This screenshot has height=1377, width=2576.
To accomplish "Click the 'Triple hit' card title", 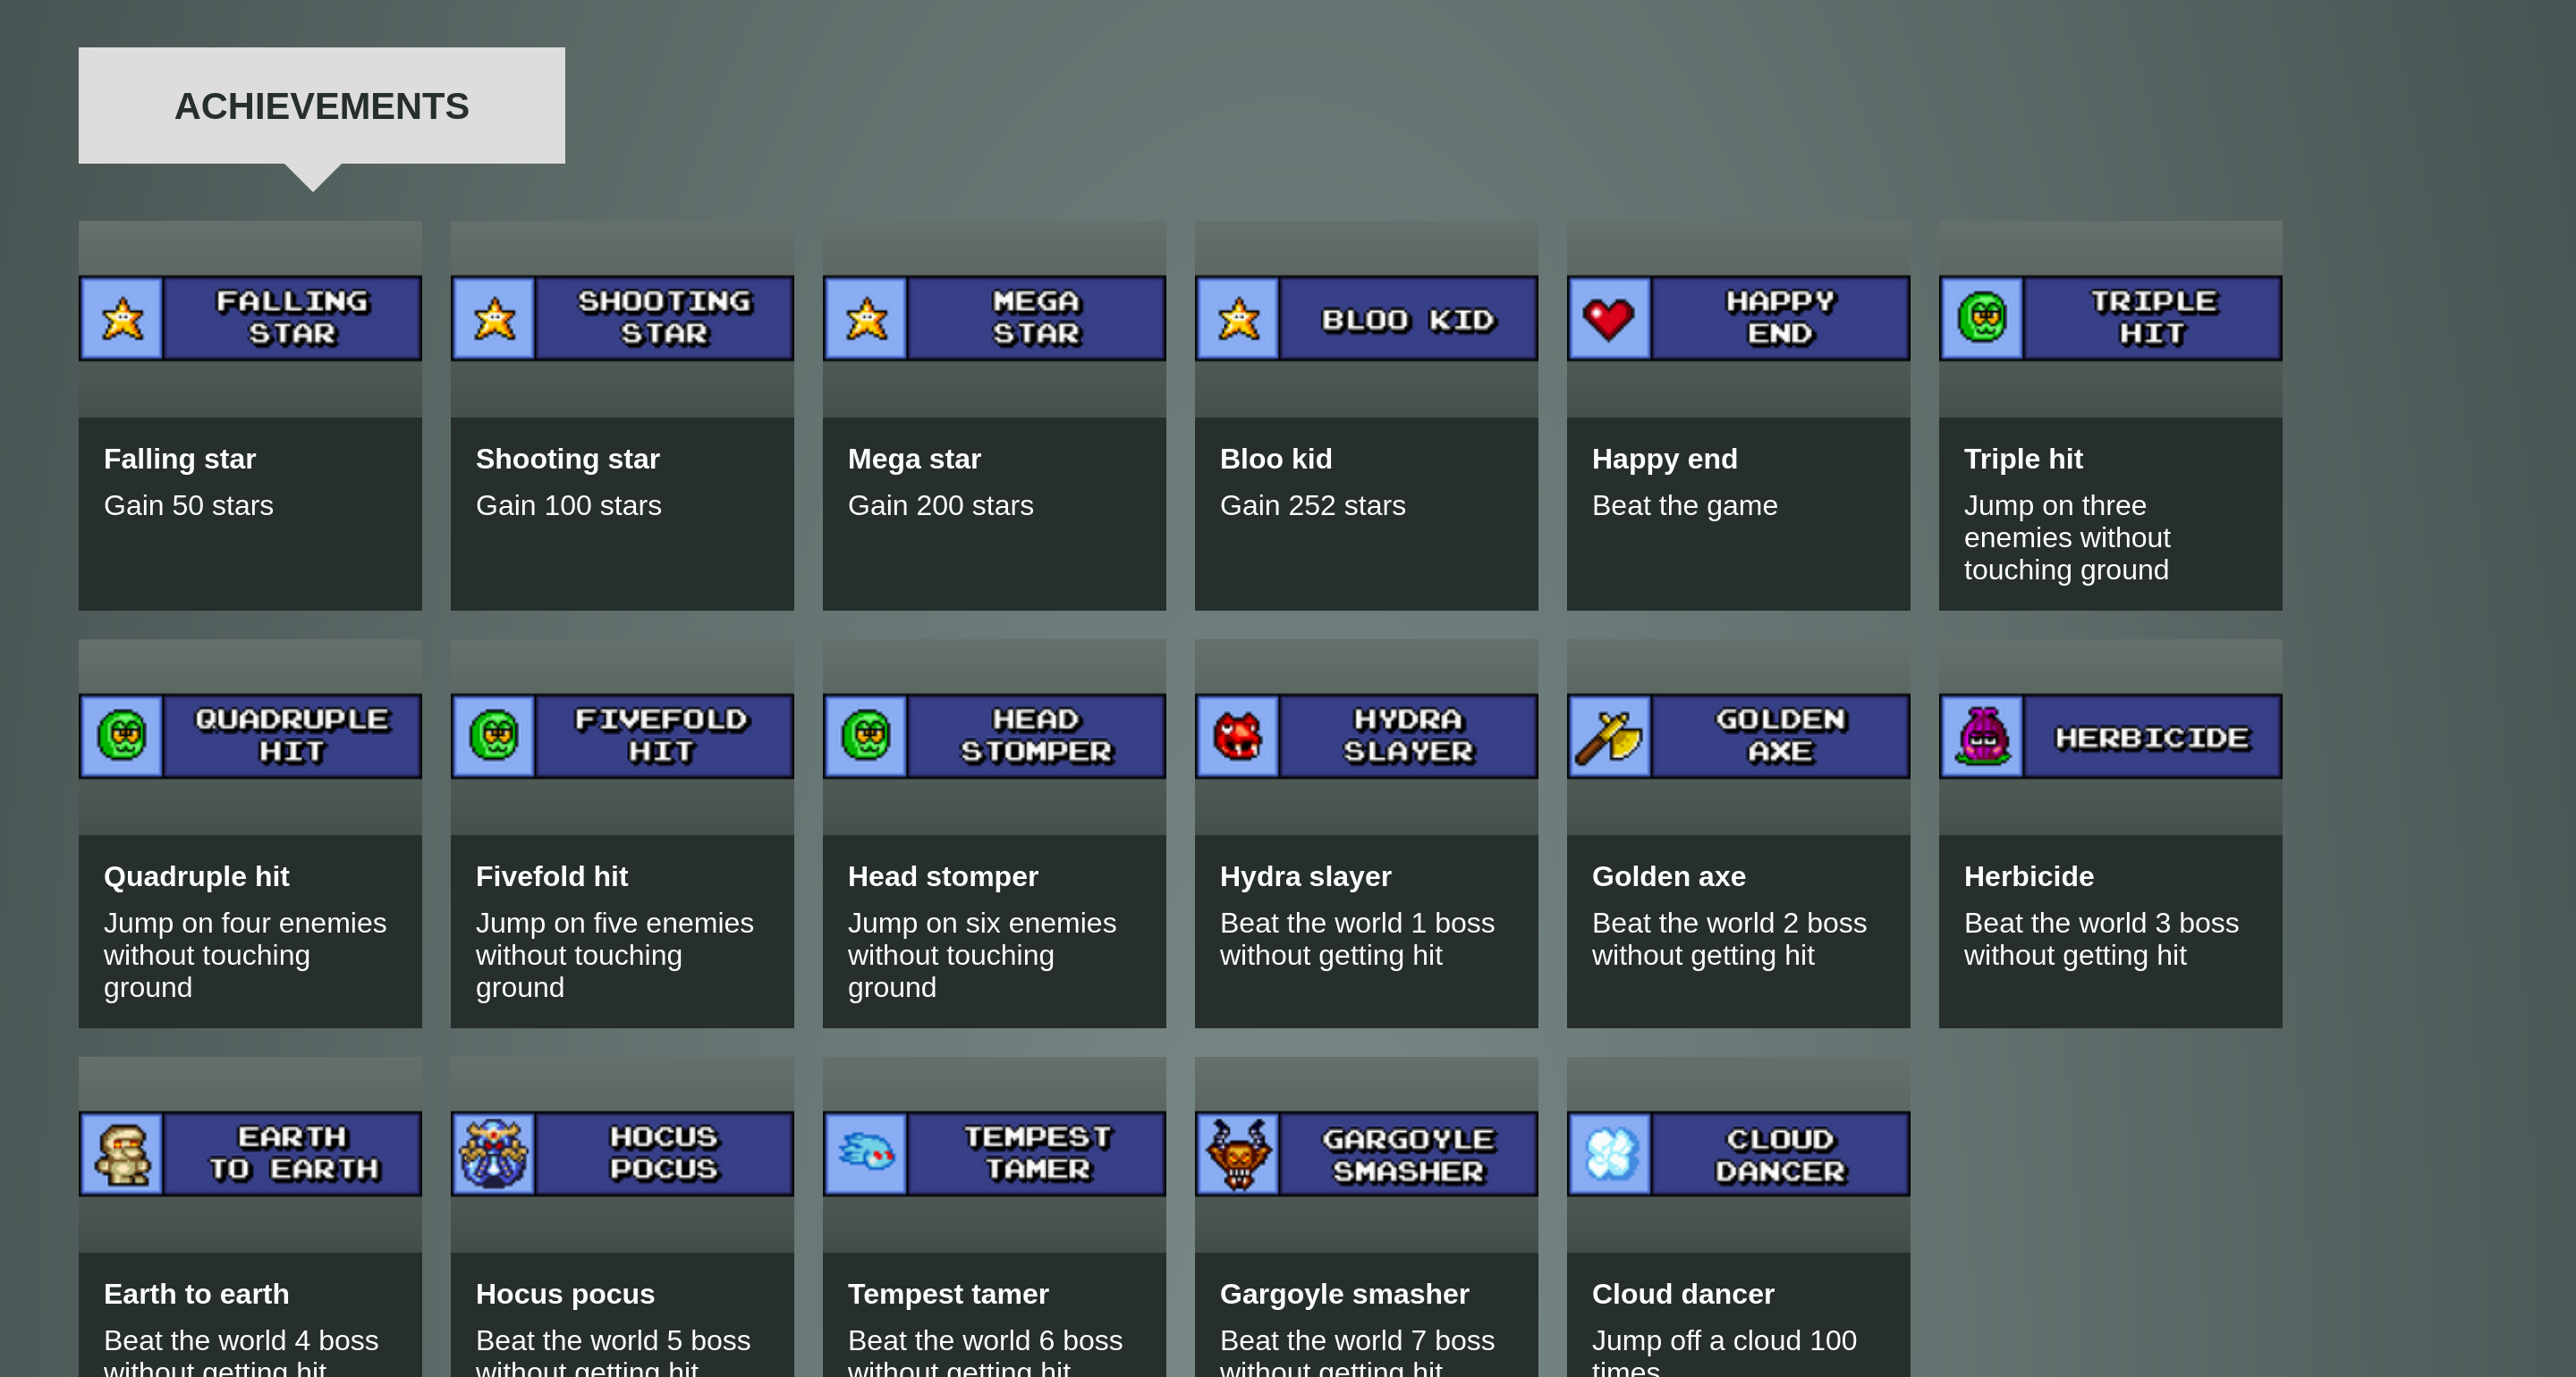I will [x=2023, y=459].
